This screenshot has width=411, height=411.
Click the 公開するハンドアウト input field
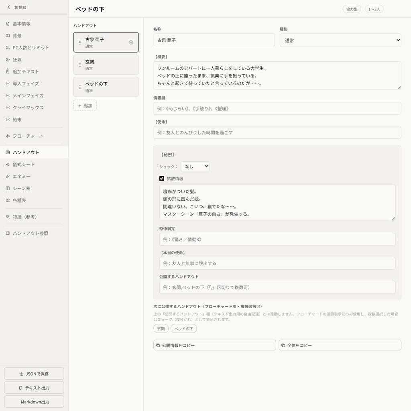[277, 287]
